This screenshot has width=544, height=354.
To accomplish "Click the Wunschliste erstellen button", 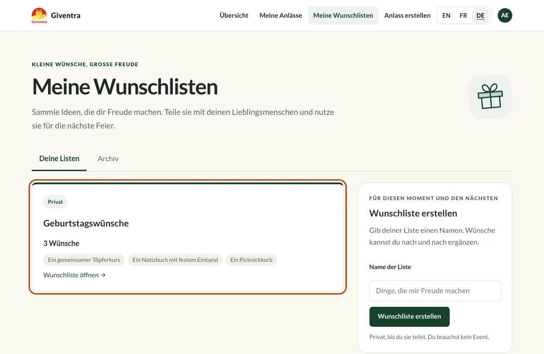I will point(409,317).
